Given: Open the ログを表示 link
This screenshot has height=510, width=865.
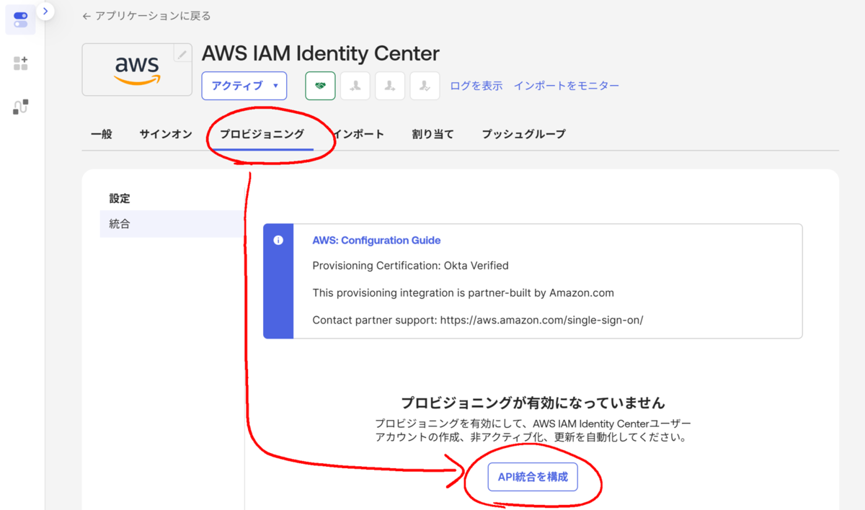Looking at the screenshot, I should point(476,86).
